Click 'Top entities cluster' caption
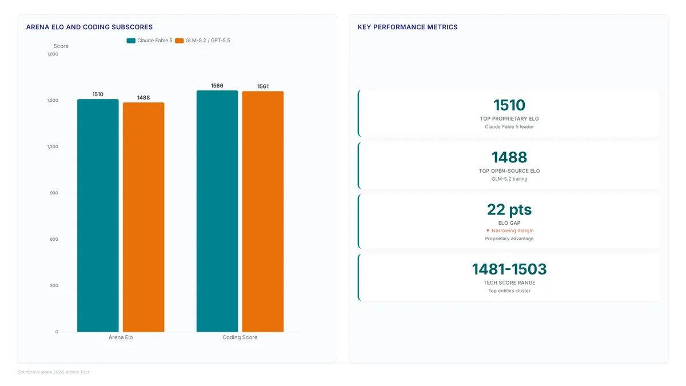Image resolution: width=686 pixels, height=386 pixels. click(x=509, y=291)
